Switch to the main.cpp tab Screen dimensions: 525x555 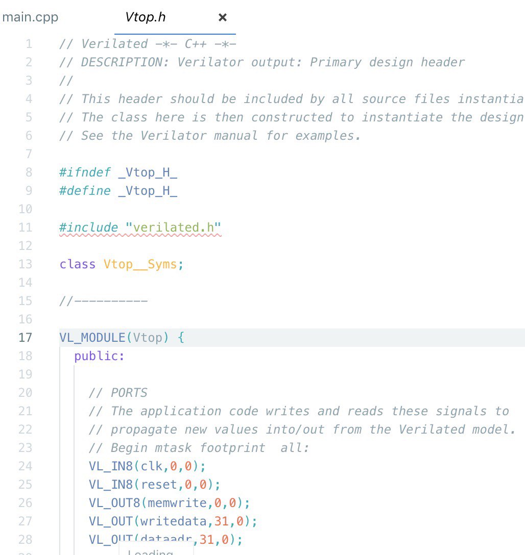(30, 17)
